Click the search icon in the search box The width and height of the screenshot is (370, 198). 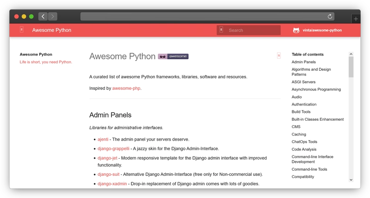221,30
